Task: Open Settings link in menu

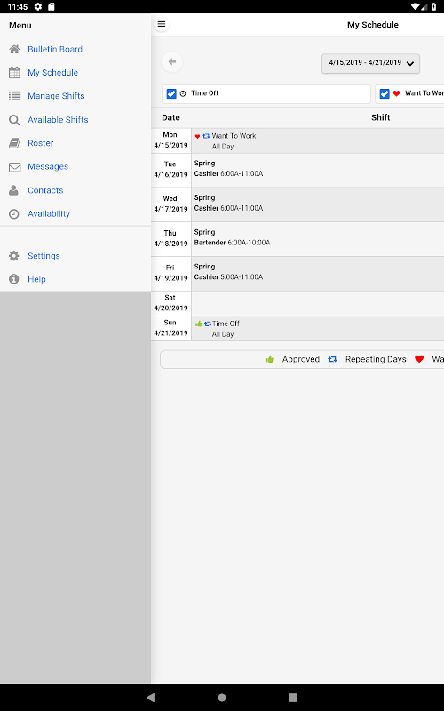Action: 44,256
